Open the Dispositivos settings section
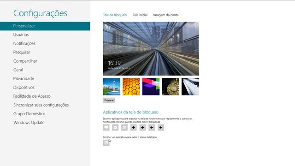Screen dimensions: 295x166 (24, 87)
